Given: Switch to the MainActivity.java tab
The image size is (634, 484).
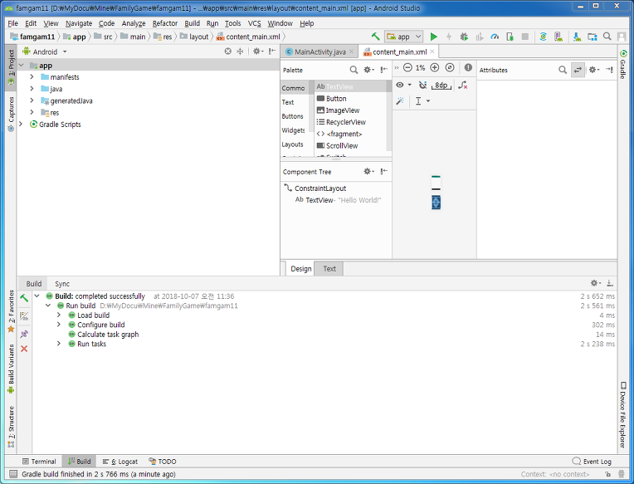Looking at the screenshot, I should [x=319, y=51].
